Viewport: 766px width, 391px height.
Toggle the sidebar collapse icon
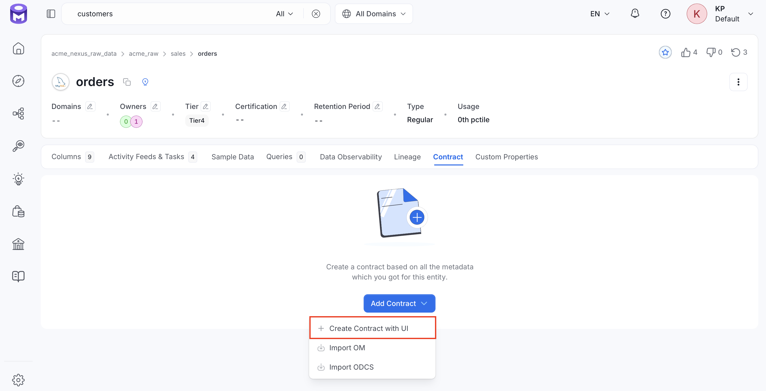pos(51,14)
